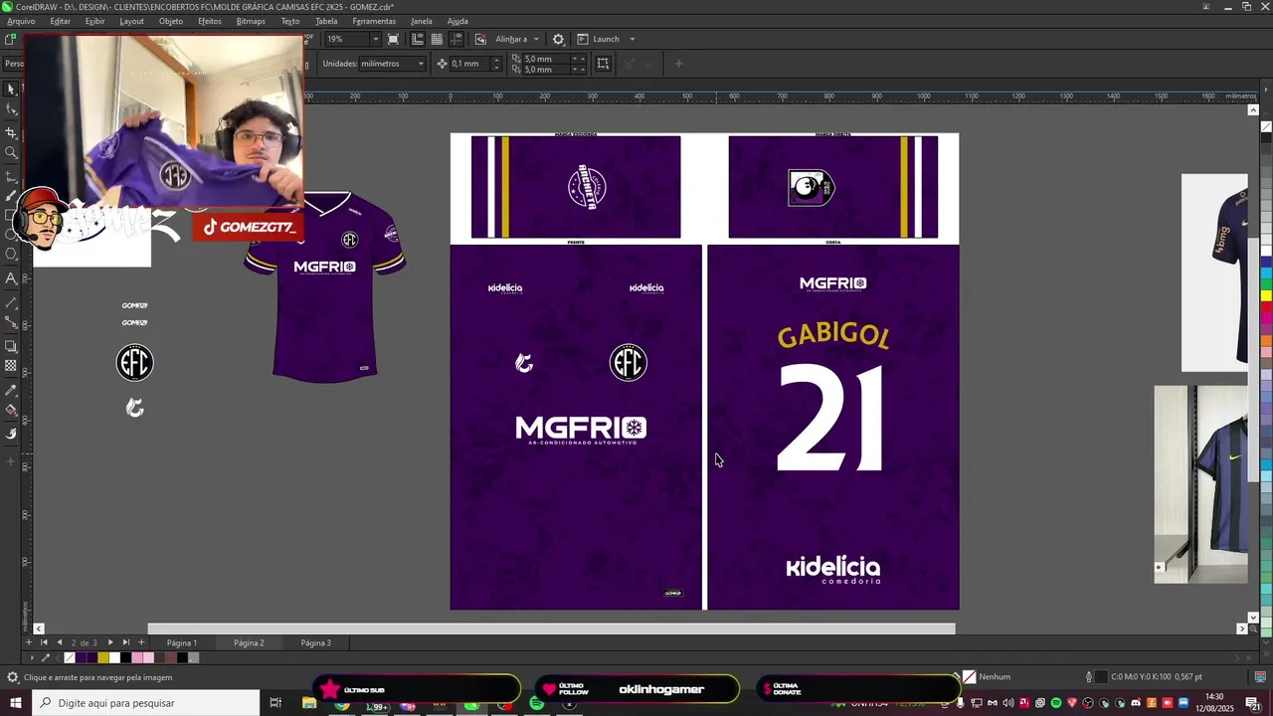Screen dimensions: 1273x716
Task: Select the Pick tool in the toolbox
Action: tap(11, 89)
